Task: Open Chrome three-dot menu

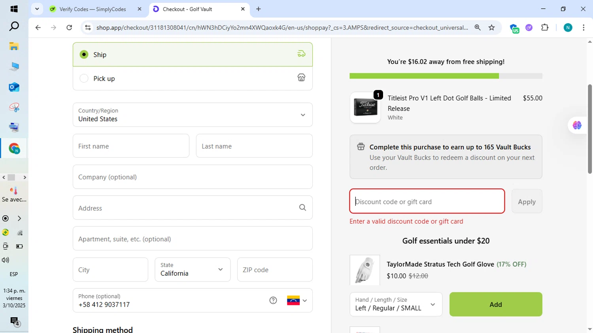Action: point(584,28)
